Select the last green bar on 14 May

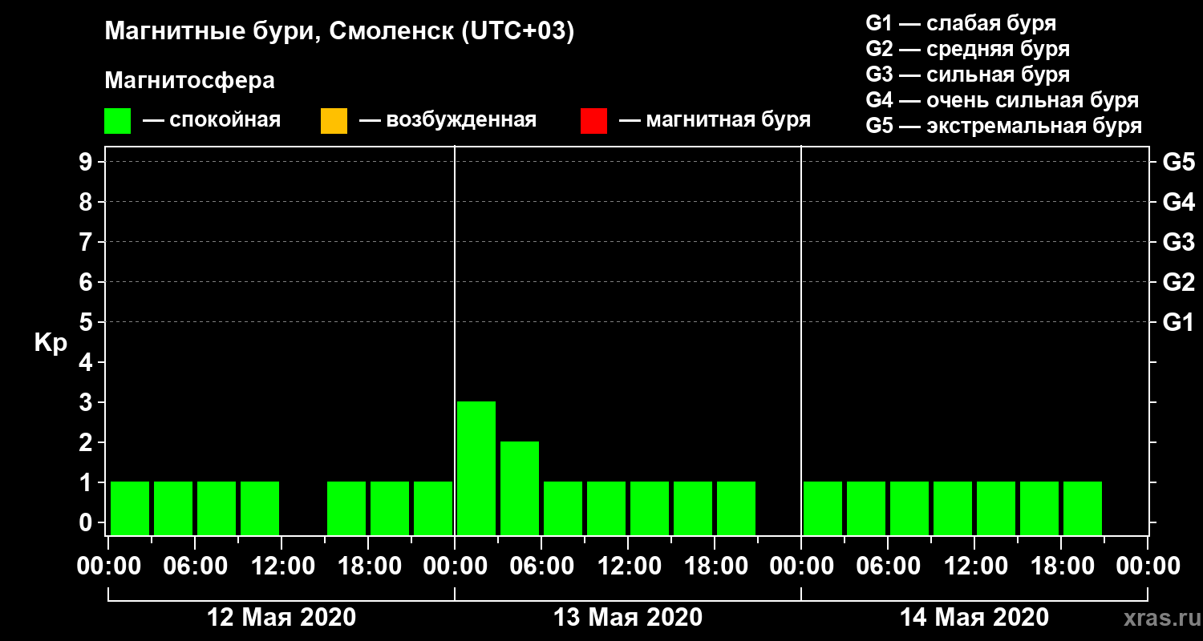click(1083, 508)
